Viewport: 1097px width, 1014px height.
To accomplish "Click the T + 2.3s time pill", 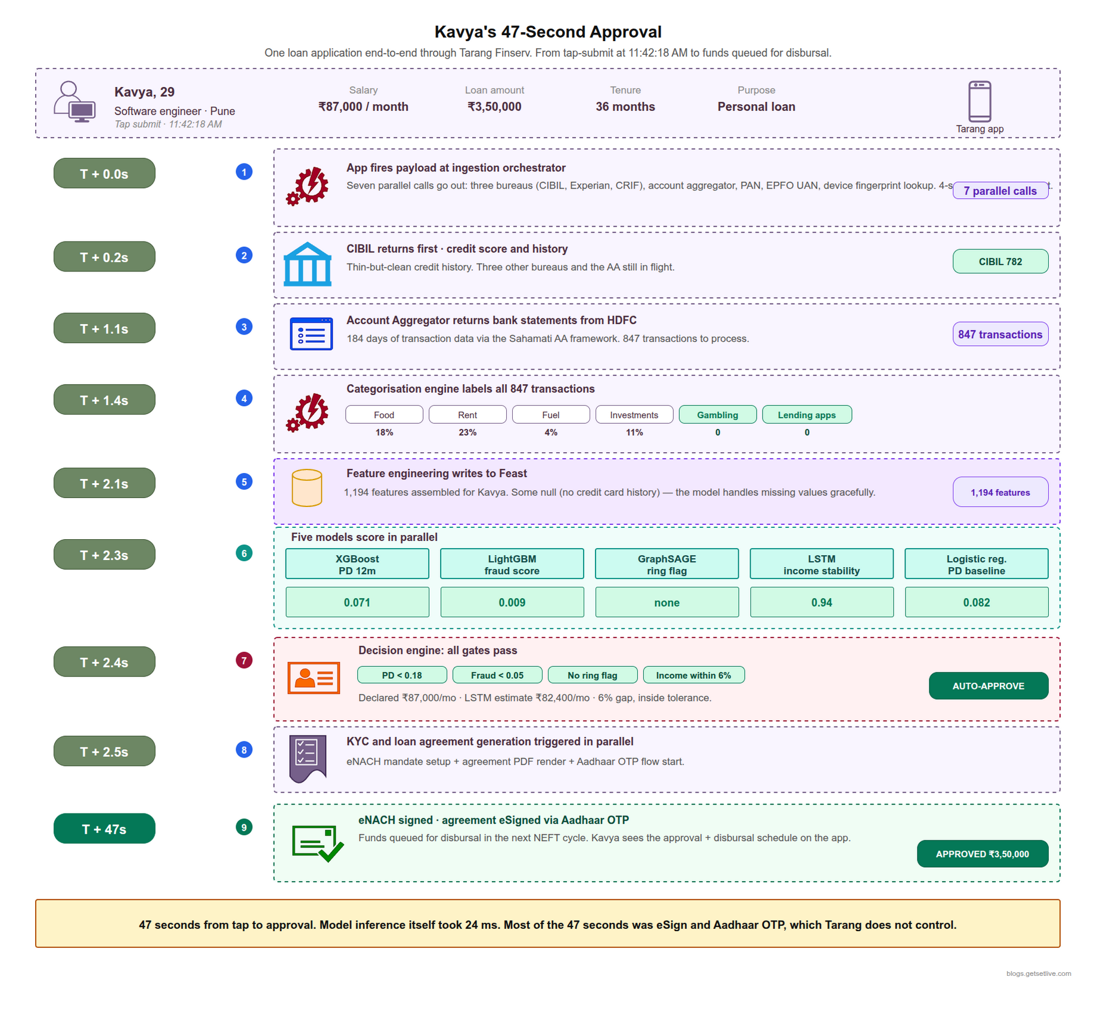I will click(104, 555).
